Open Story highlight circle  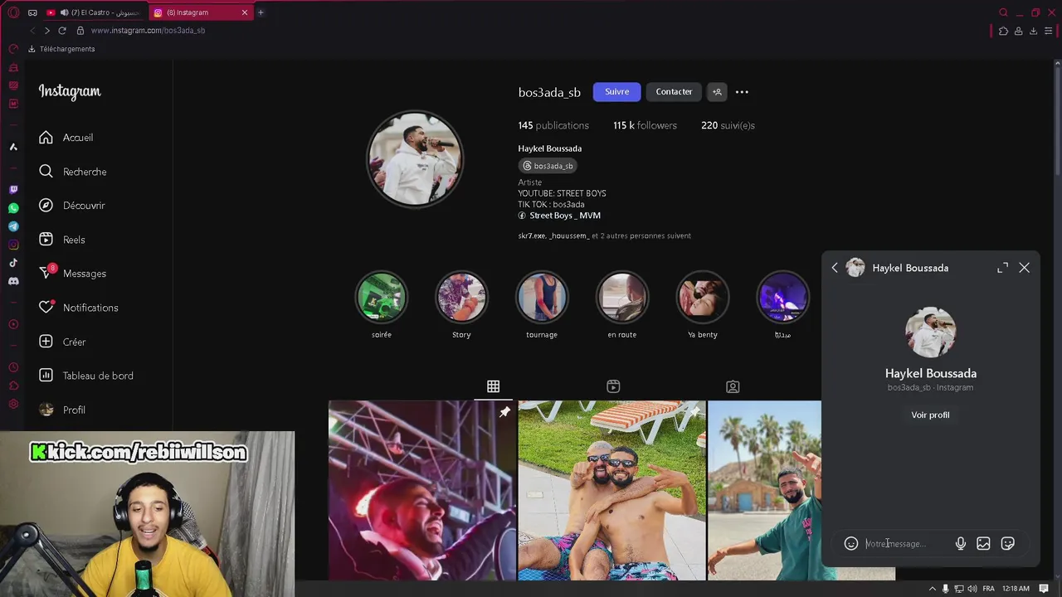(461, 297)
